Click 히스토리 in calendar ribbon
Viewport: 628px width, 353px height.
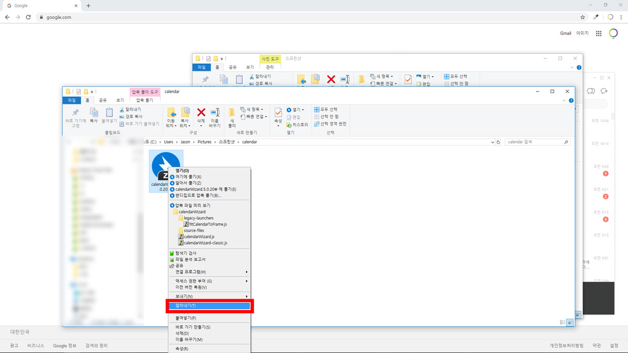coord(297,124)
